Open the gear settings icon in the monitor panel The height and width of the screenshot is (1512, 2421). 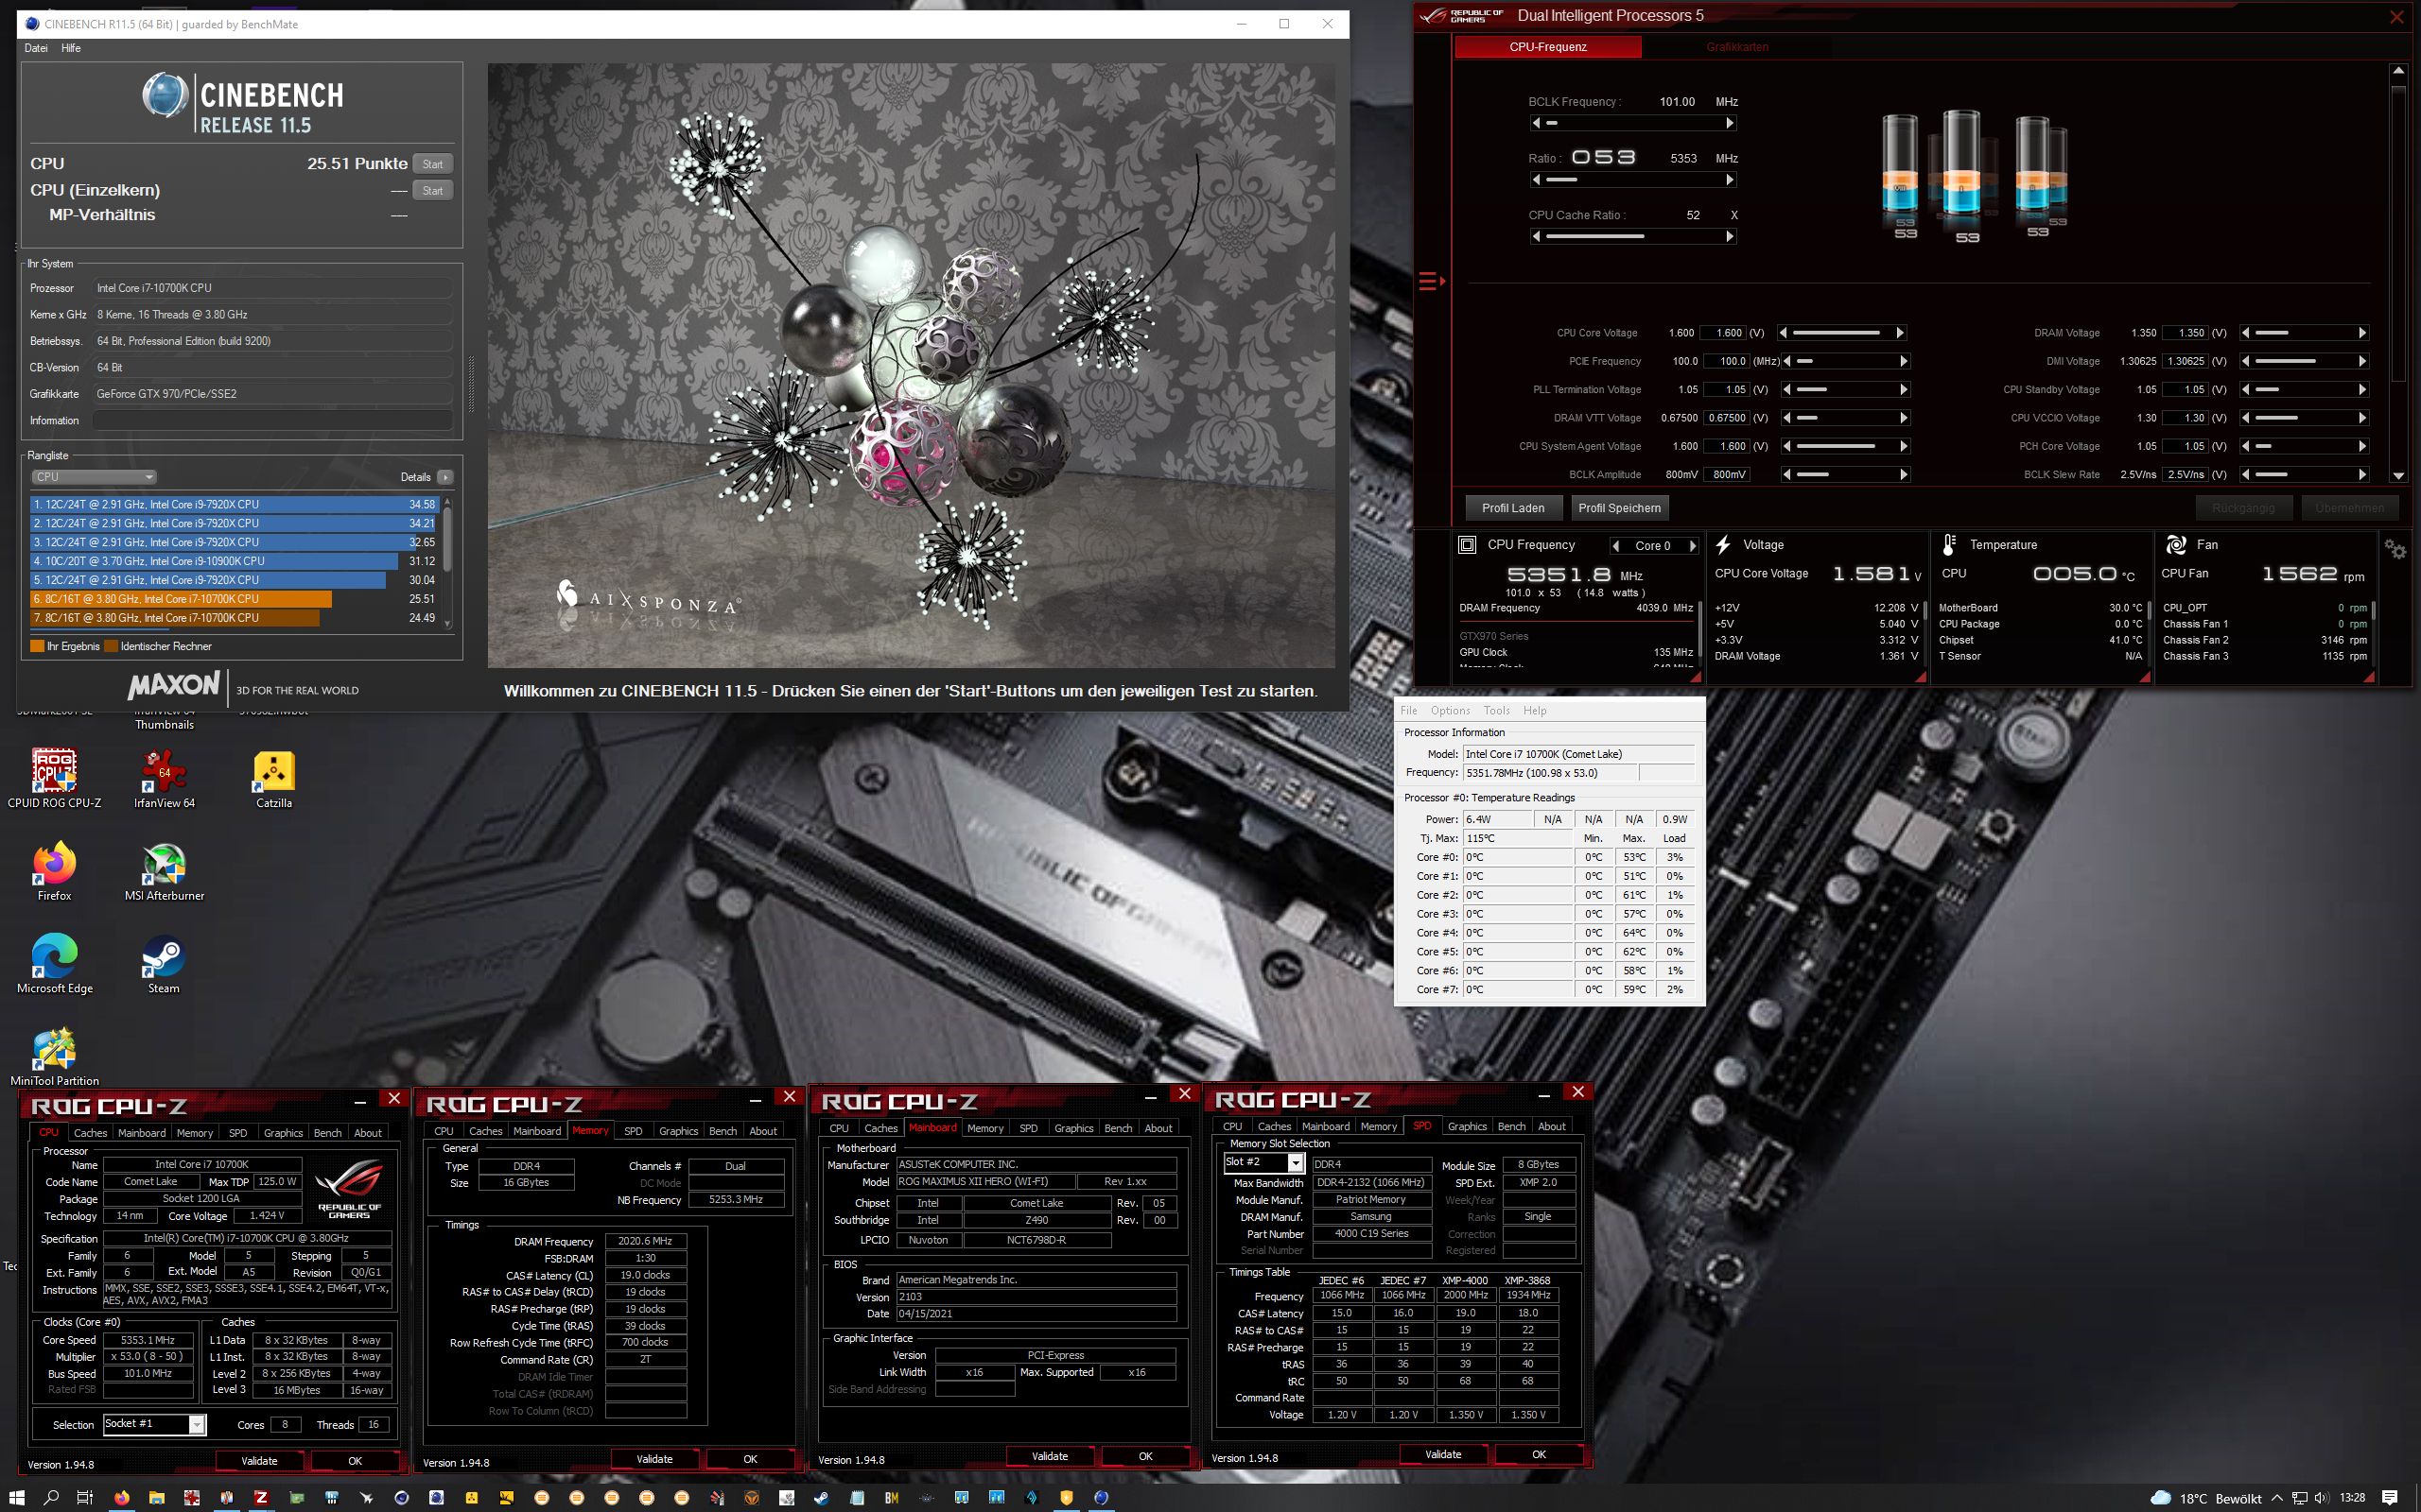point(2395,549)
